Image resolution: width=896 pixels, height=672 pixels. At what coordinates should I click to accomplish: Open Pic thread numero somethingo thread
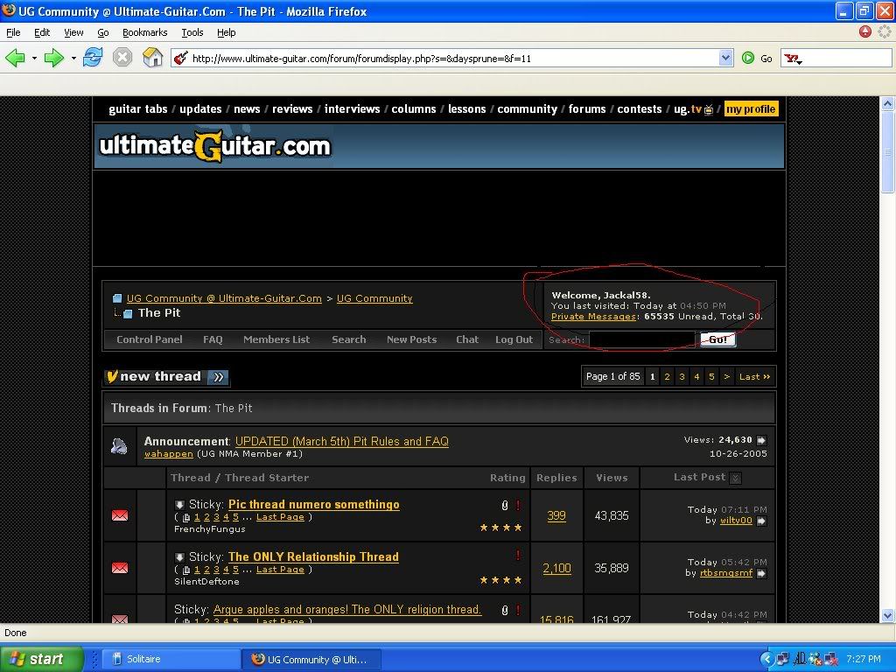(x=314, y=505)
